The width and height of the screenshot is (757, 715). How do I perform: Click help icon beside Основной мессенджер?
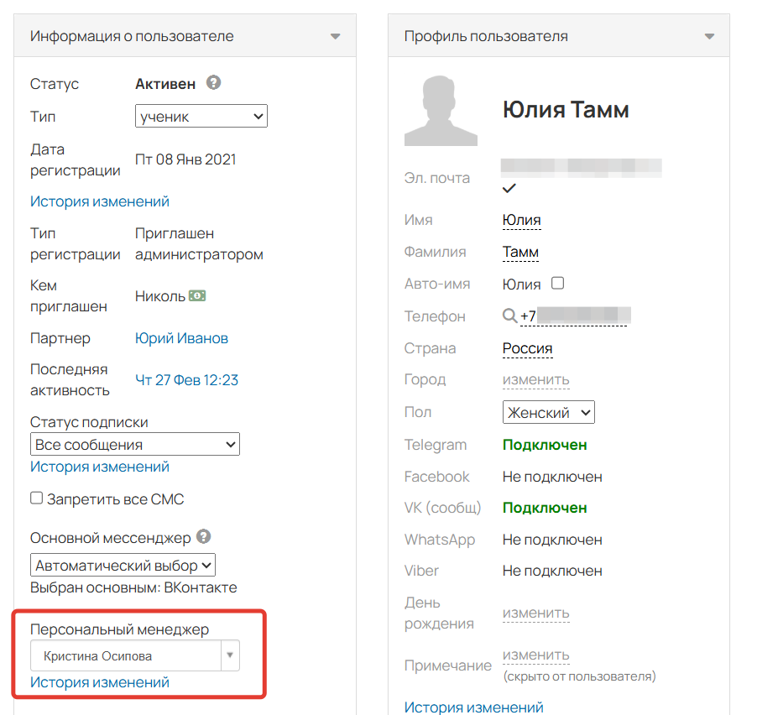point(203,537)
